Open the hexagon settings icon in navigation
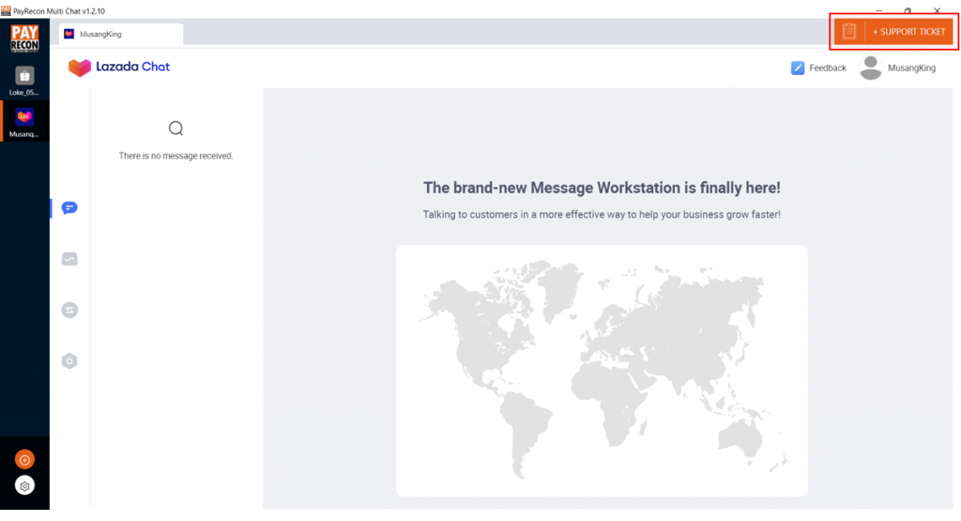Image resolution: width=961 pixels, height=521 pixels. [69, 361]
